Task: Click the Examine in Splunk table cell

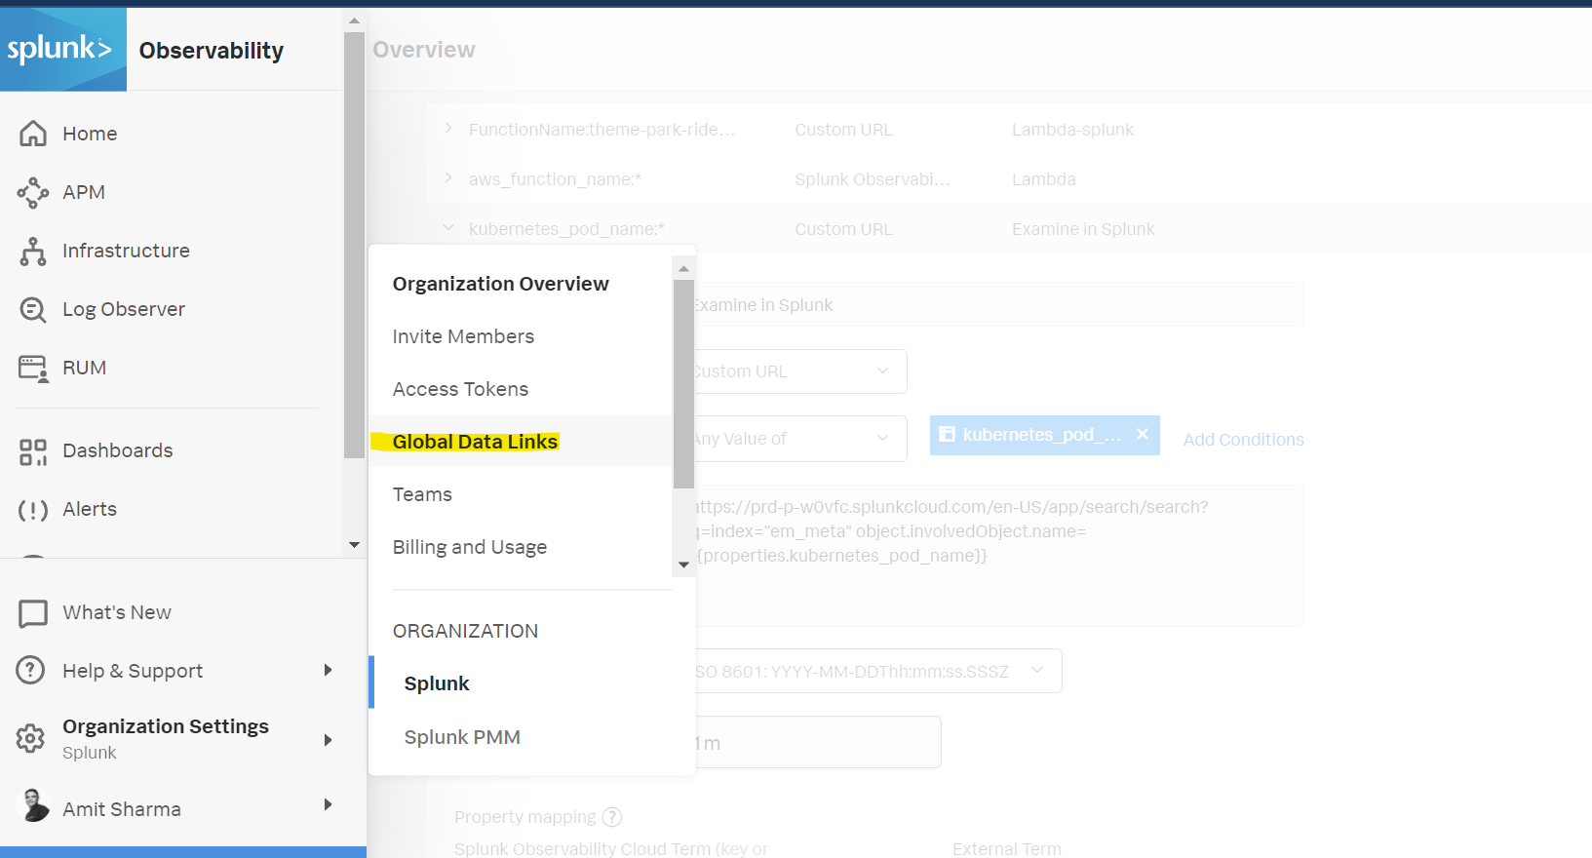Action: tap(1083, 229)
